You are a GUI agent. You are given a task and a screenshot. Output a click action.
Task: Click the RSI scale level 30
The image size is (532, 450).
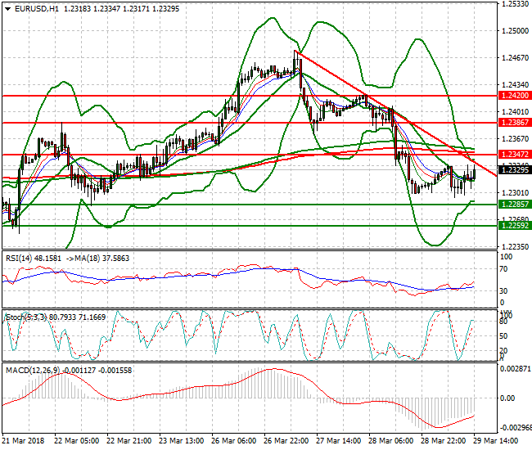(x=504, y=291)
